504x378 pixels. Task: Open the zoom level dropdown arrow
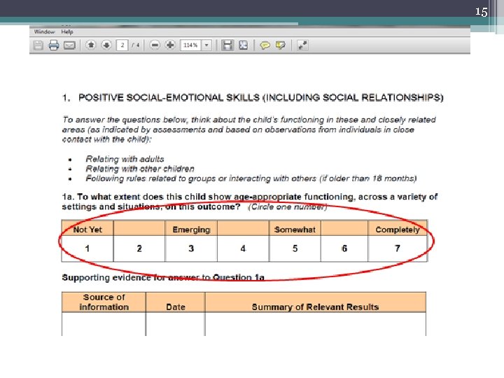(206, 45)
